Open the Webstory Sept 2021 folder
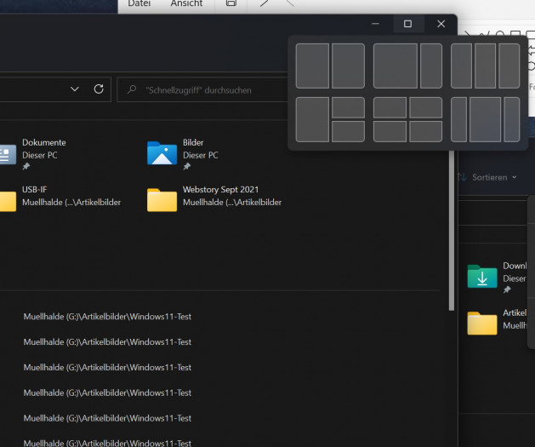 214,198
